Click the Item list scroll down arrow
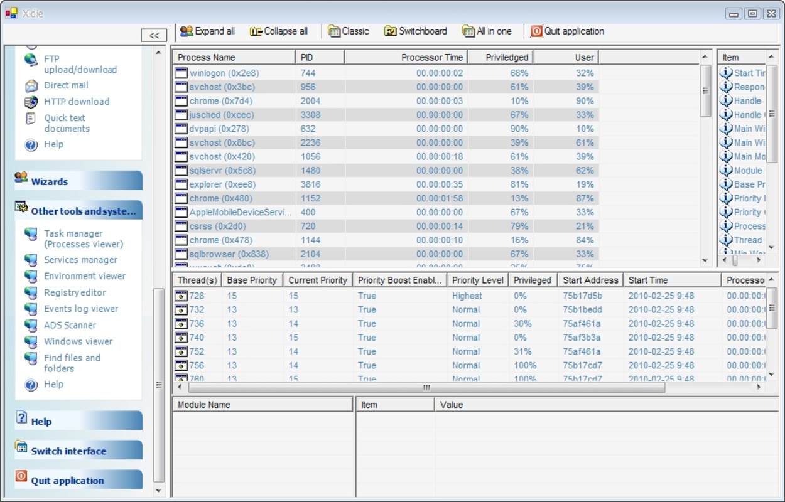The image size is (785, 502). [772, 248]
